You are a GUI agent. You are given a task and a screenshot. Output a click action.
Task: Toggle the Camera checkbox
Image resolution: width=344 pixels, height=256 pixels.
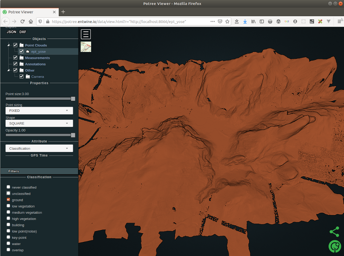click(x=21, y=76)
